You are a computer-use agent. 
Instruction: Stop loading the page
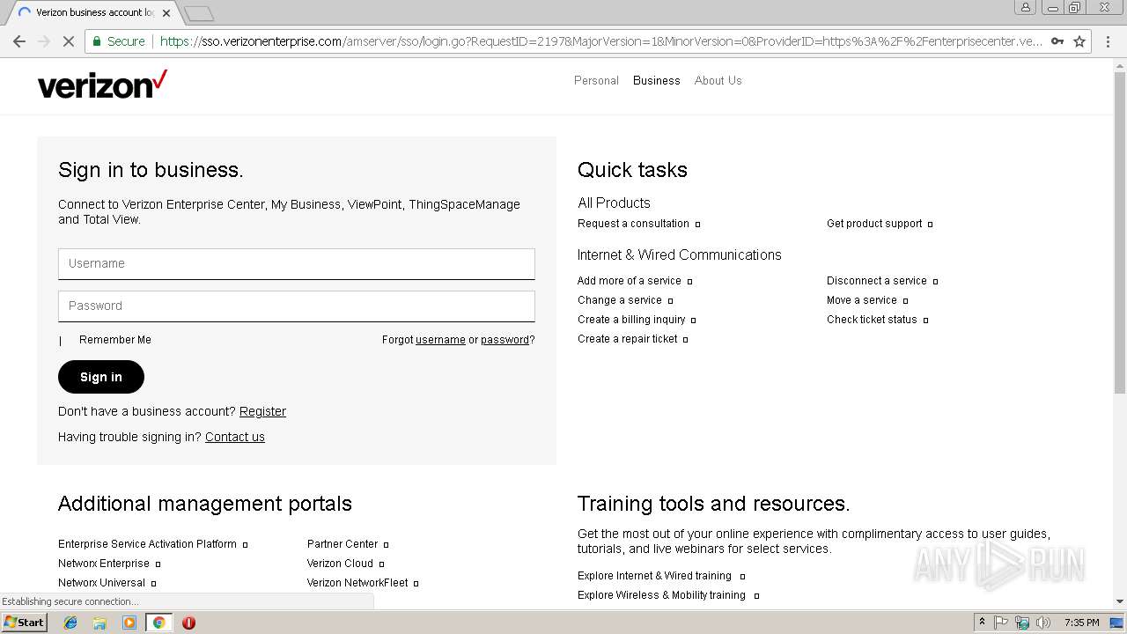(x=68, y=41)
